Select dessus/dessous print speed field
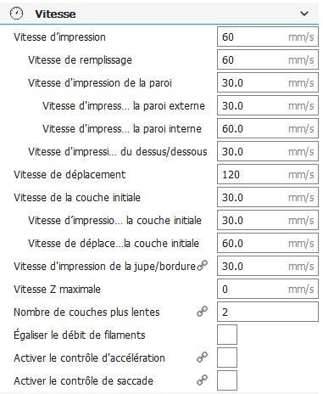 pos(268,151)
